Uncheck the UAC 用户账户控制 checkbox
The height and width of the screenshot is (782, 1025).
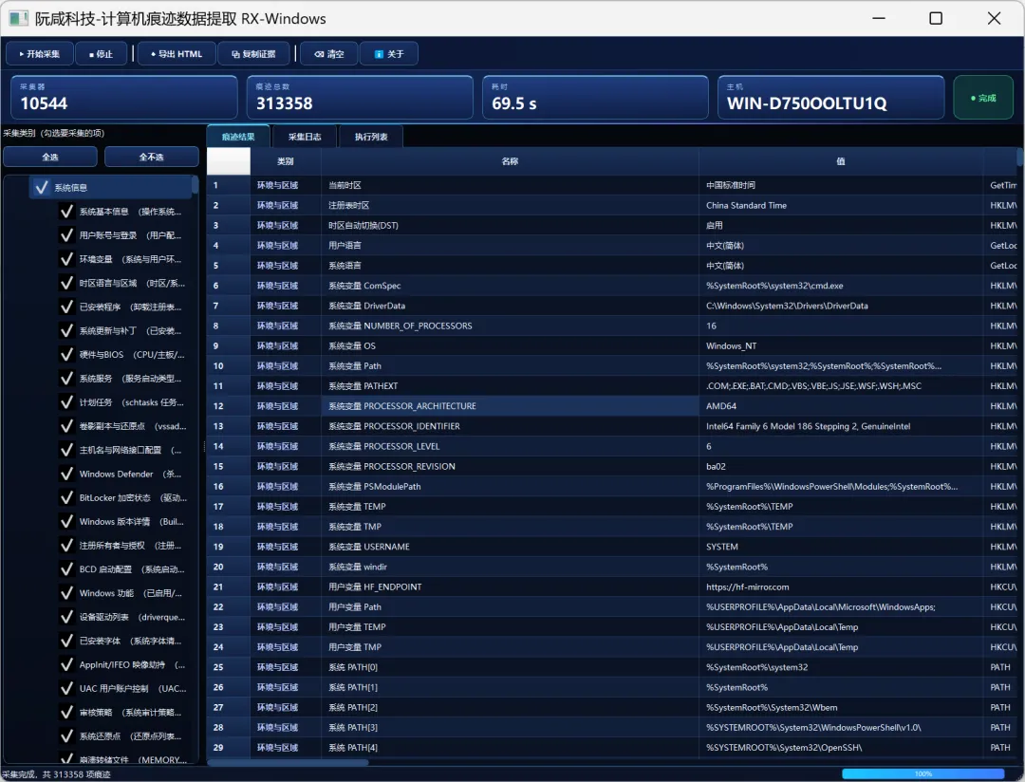coord(66,688)
